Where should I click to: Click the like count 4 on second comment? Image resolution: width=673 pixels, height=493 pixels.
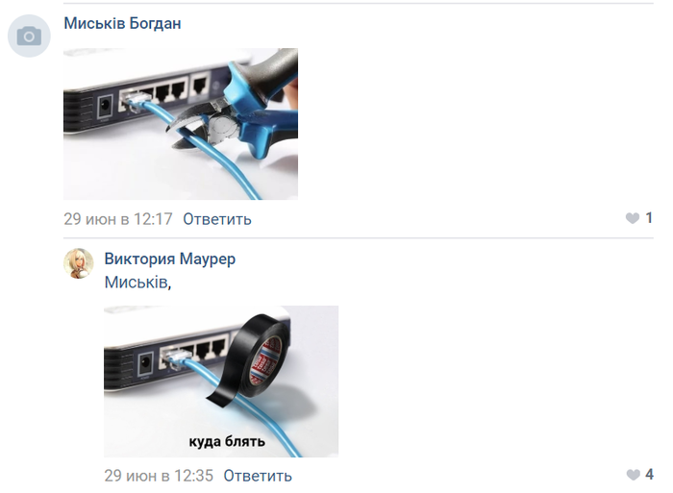(649, 474)
